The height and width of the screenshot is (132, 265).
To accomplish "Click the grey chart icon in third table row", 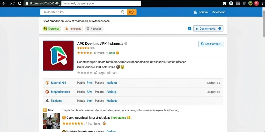I will tap(47, 101).
